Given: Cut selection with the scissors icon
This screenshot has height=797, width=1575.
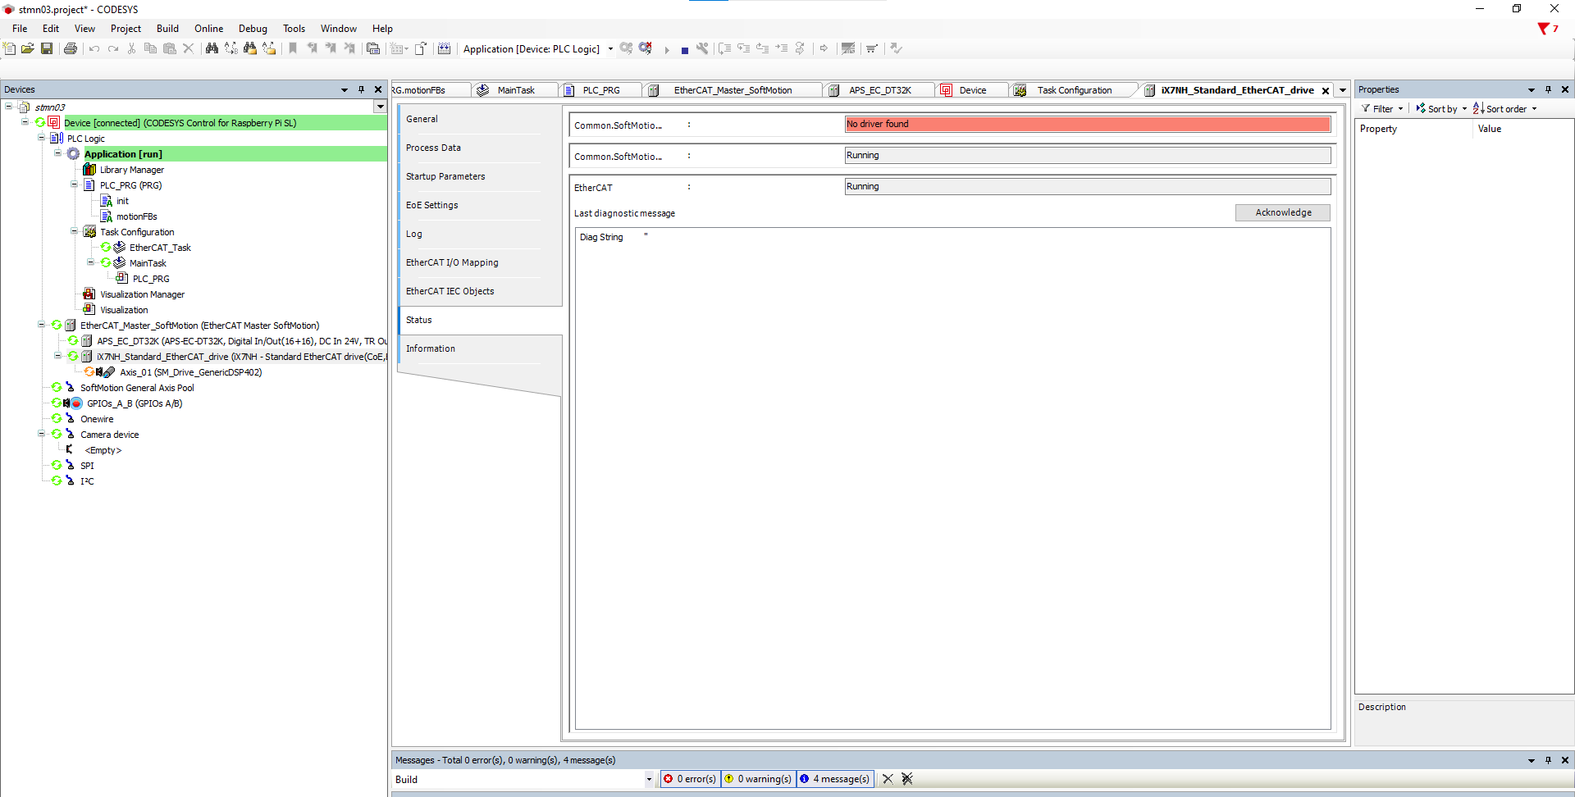Looking at the screenshot, I should click(131, 48).
